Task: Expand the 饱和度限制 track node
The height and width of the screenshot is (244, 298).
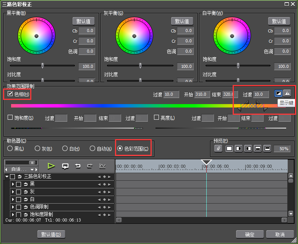Action: (13, 214)
